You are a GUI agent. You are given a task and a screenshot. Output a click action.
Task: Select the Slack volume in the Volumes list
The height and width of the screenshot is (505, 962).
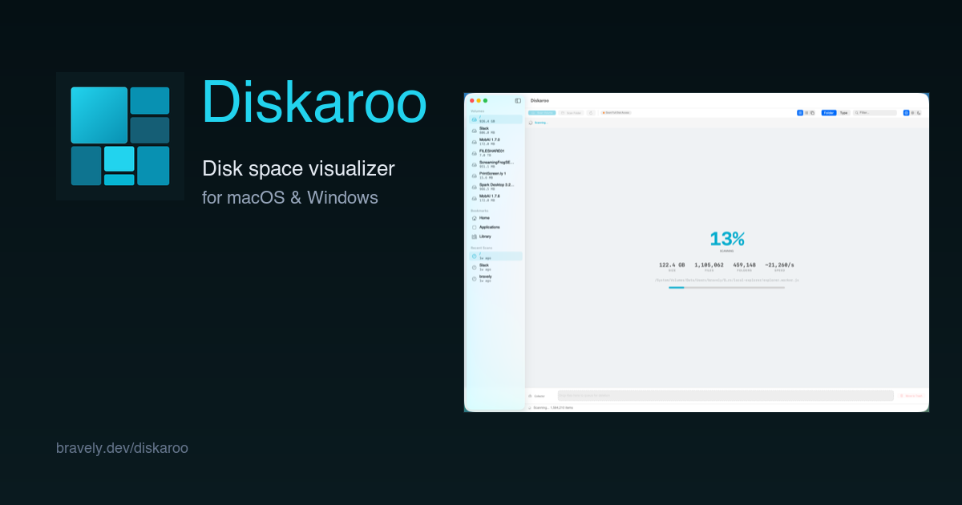[x=495, y=131]
